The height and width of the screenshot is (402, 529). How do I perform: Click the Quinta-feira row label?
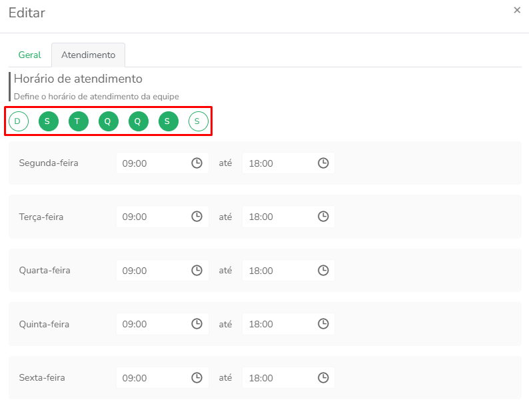pyautogui.click(x=44, y=324)
